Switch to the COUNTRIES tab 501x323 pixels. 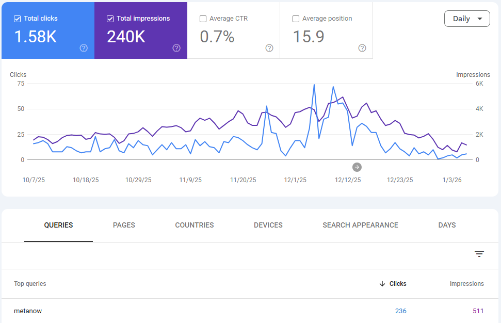tap(194, 225)
